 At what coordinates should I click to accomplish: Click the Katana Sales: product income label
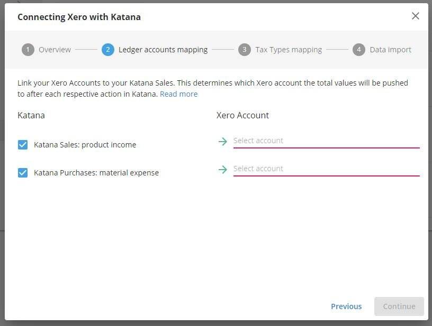(x=85, y=145)
